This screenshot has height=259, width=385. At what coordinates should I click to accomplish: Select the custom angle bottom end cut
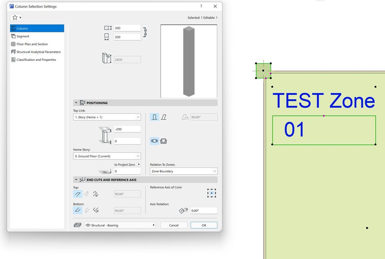pos(96,210)
